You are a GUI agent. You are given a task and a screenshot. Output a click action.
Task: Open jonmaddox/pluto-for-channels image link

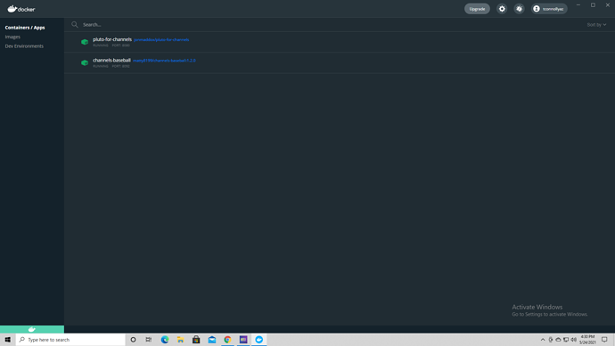click(x=161, y=39)
